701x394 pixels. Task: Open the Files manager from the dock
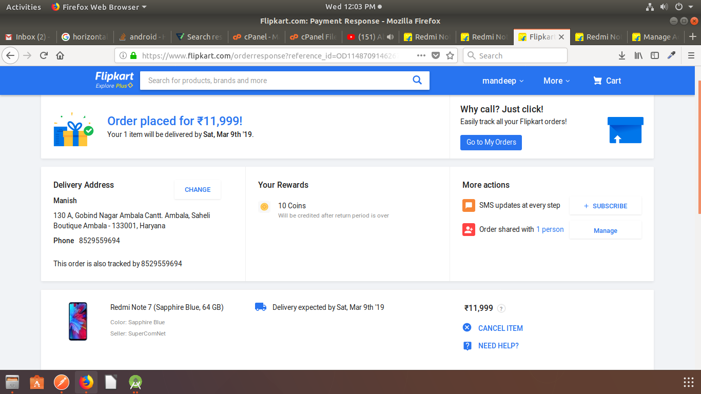pyautogui.click(x=12, y=382)
